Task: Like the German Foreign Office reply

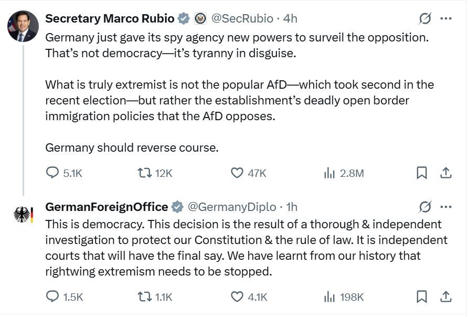Action: (237, 297)
